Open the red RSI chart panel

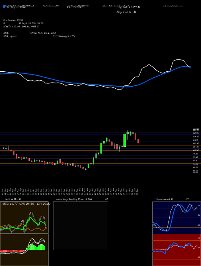[x=176, y=250]
